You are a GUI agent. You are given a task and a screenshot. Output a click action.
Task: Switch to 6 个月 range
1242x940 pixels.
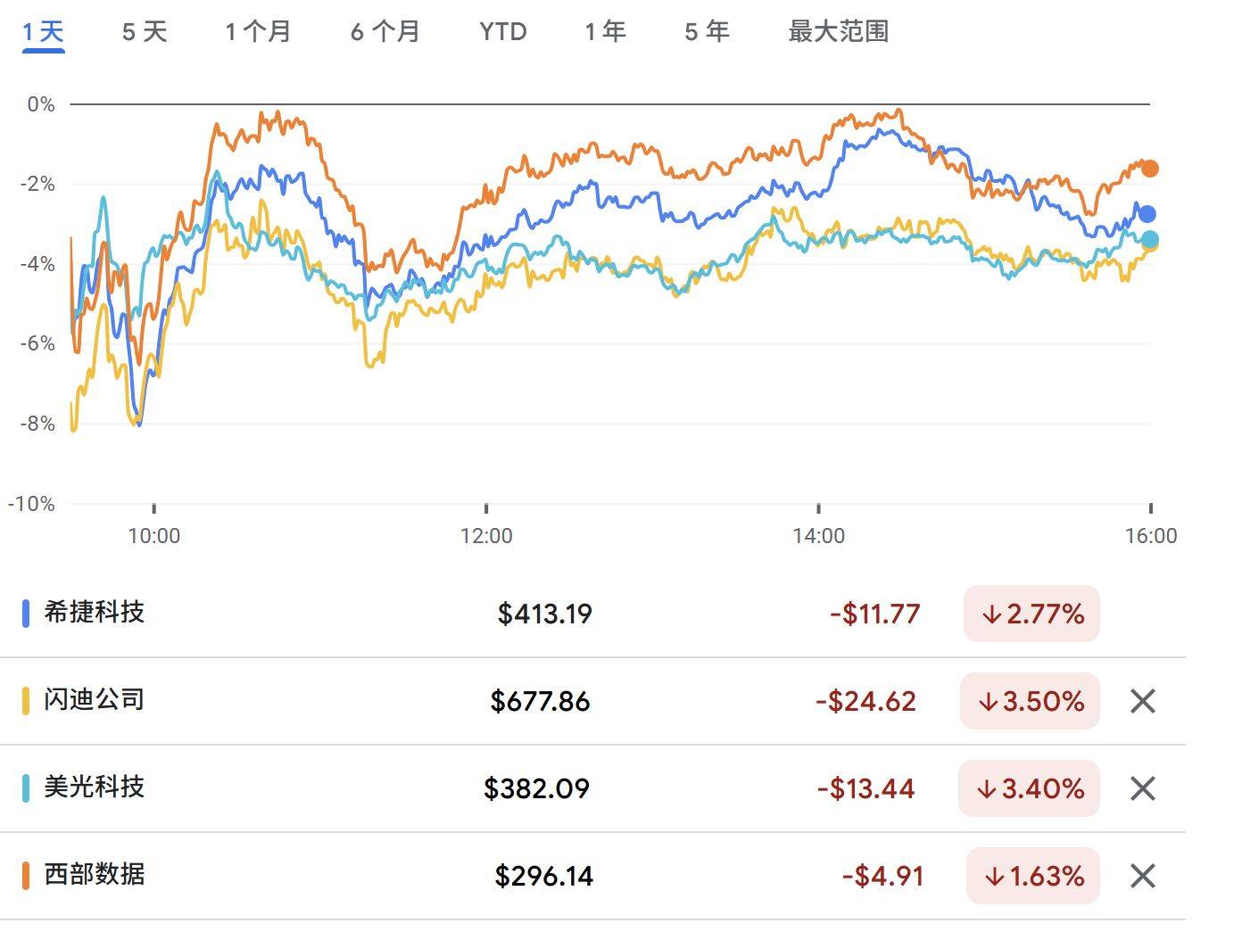point(385,32)
